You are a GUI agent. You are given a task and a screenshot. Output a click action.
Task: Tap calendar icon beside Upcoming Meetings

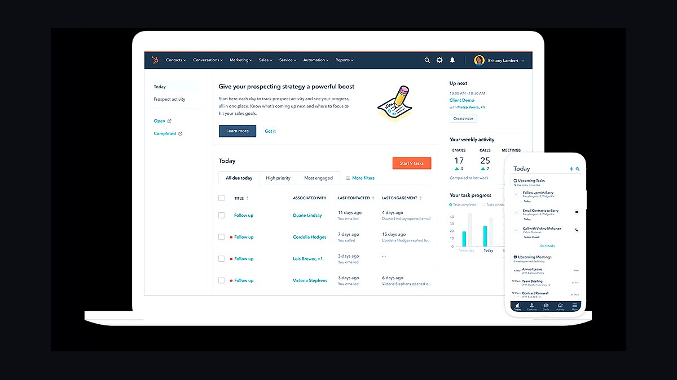point(515,257)
